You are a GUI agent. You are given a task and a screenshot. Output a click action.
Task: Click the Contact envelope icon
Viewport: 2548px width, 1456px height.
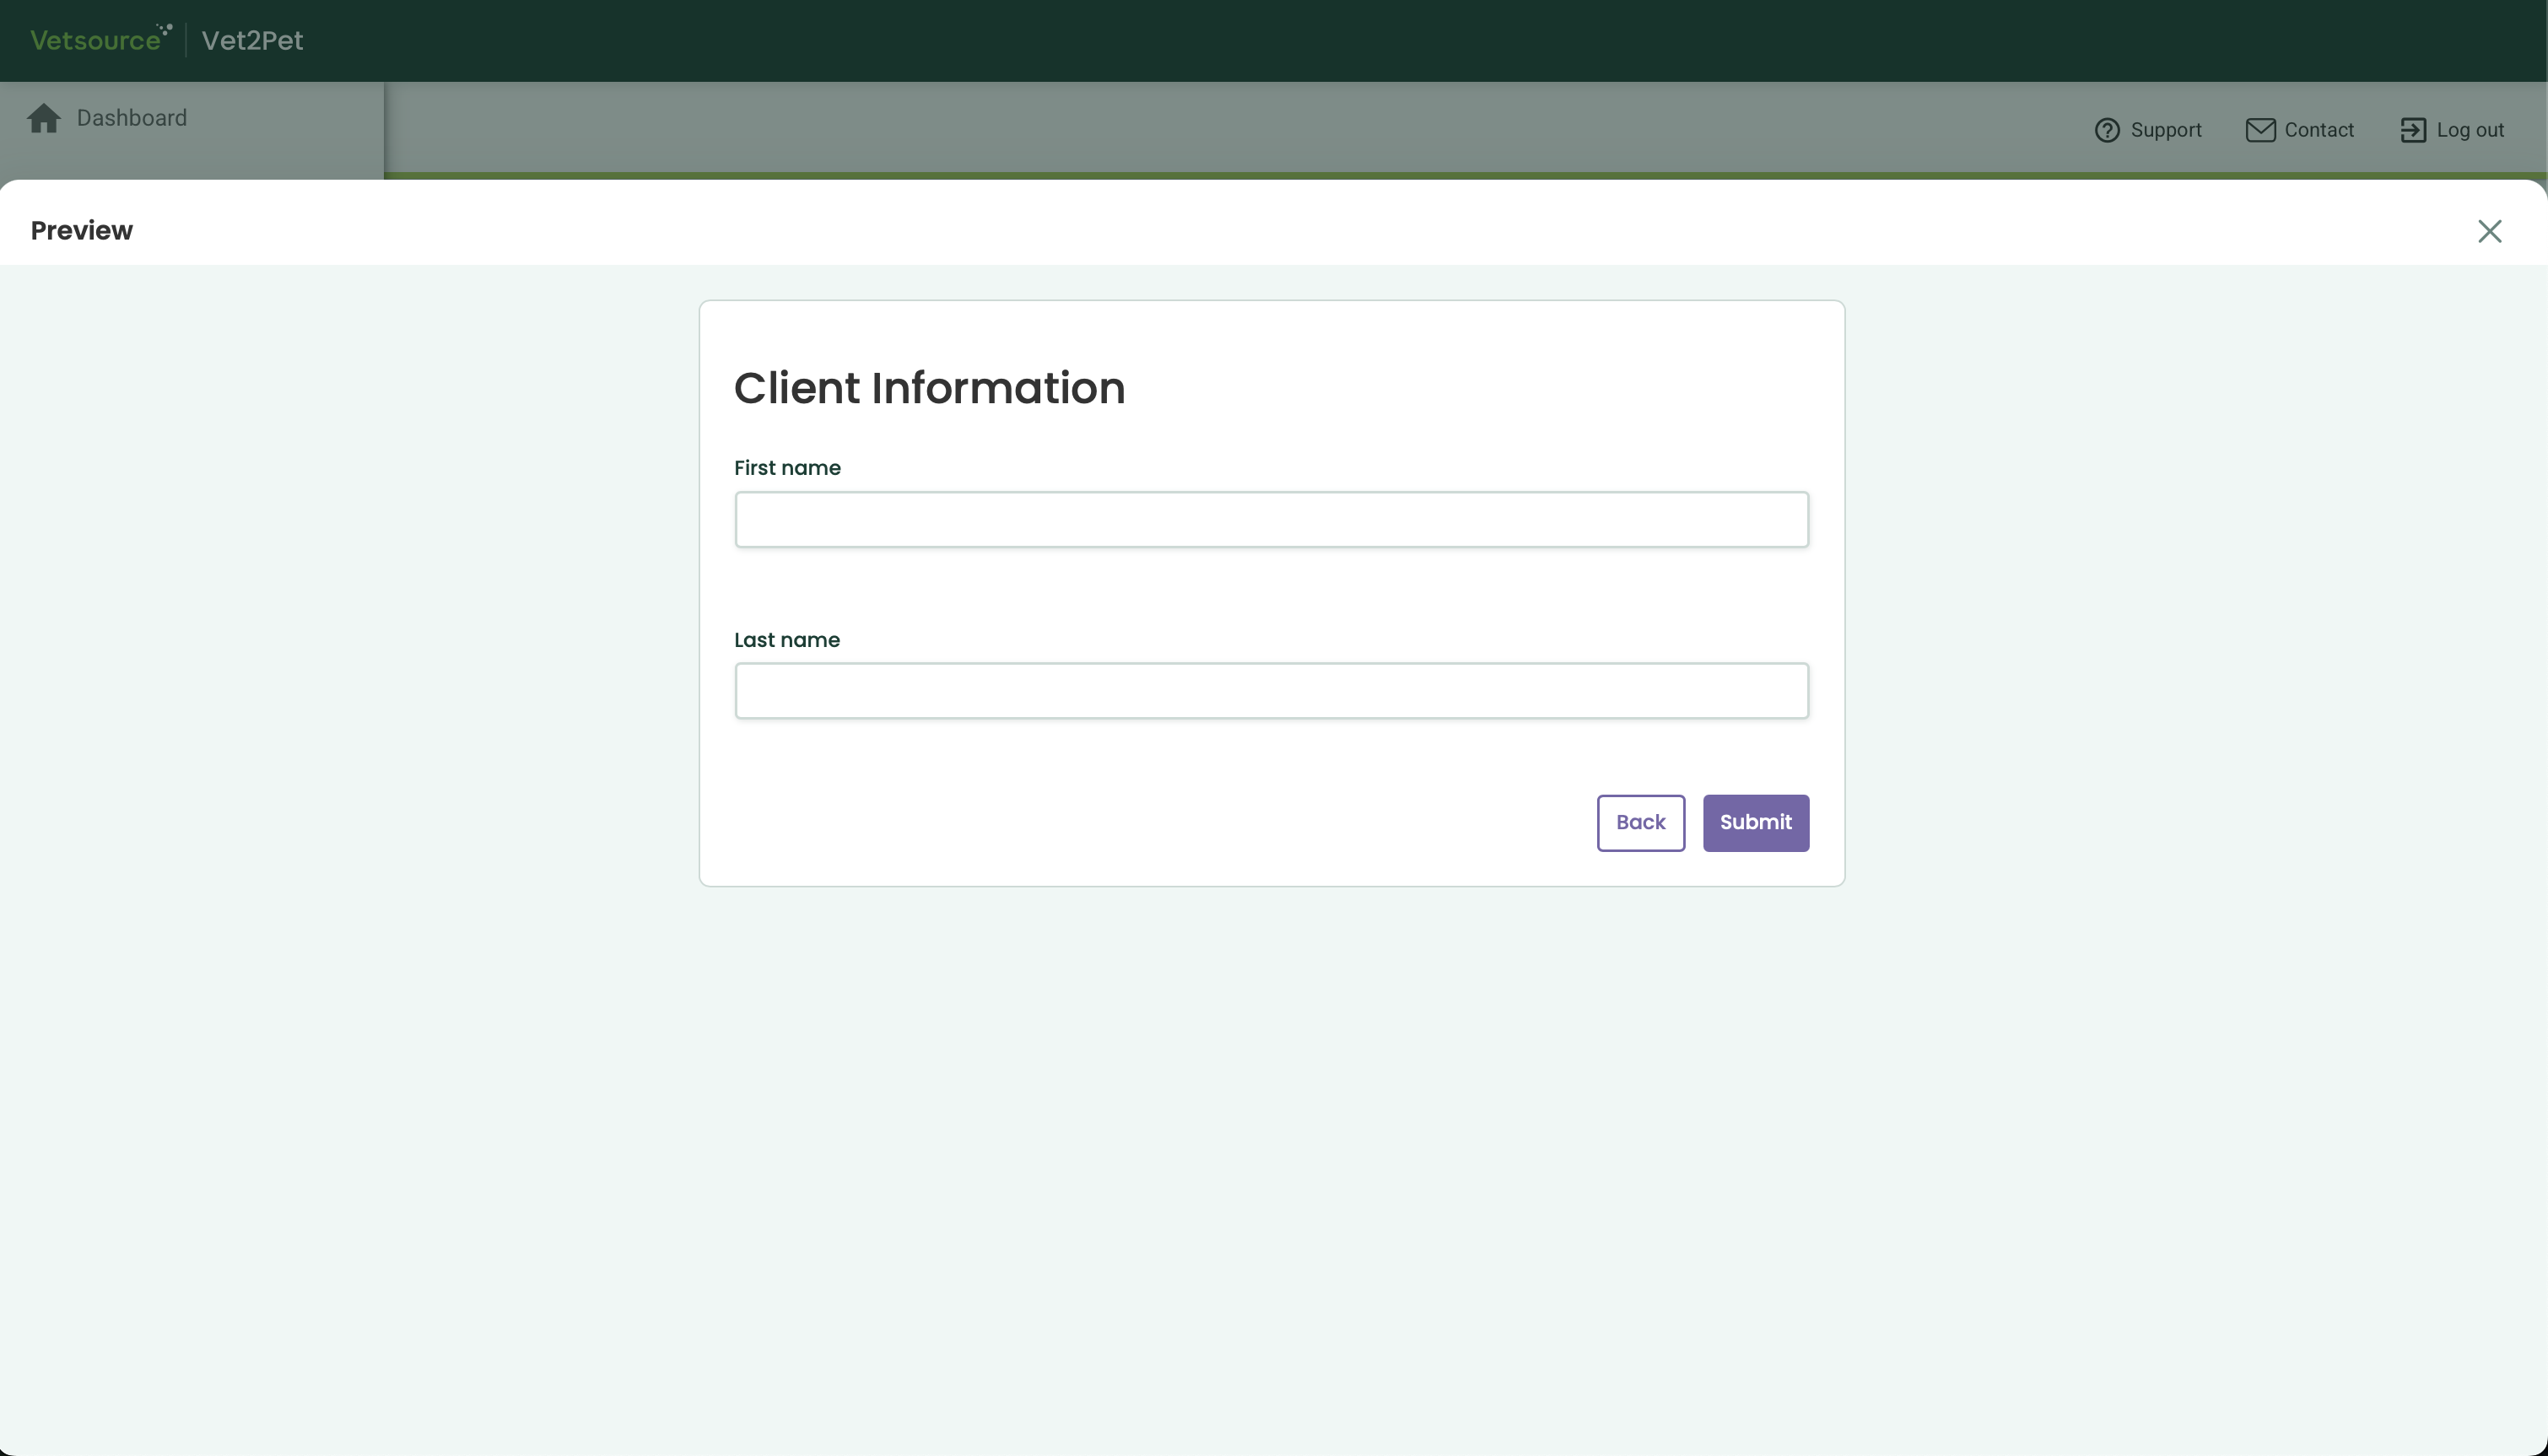click(x=2260, y=130)
